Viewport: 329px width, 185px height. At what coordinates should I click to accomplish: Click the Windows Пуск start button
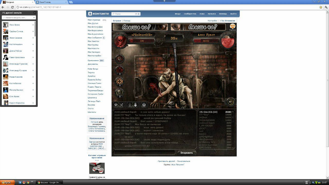7,182
